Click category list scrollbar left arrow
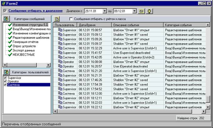The image size is (213, 128). tap(5, 65)
